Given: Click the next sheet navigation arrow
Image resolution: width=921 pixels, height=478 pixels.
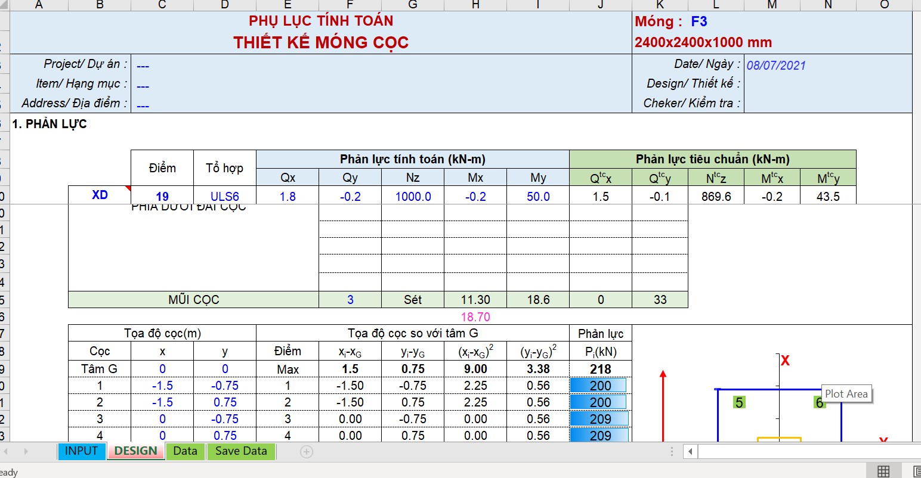Looking at the screenshot, I should (x=26, y=452).
